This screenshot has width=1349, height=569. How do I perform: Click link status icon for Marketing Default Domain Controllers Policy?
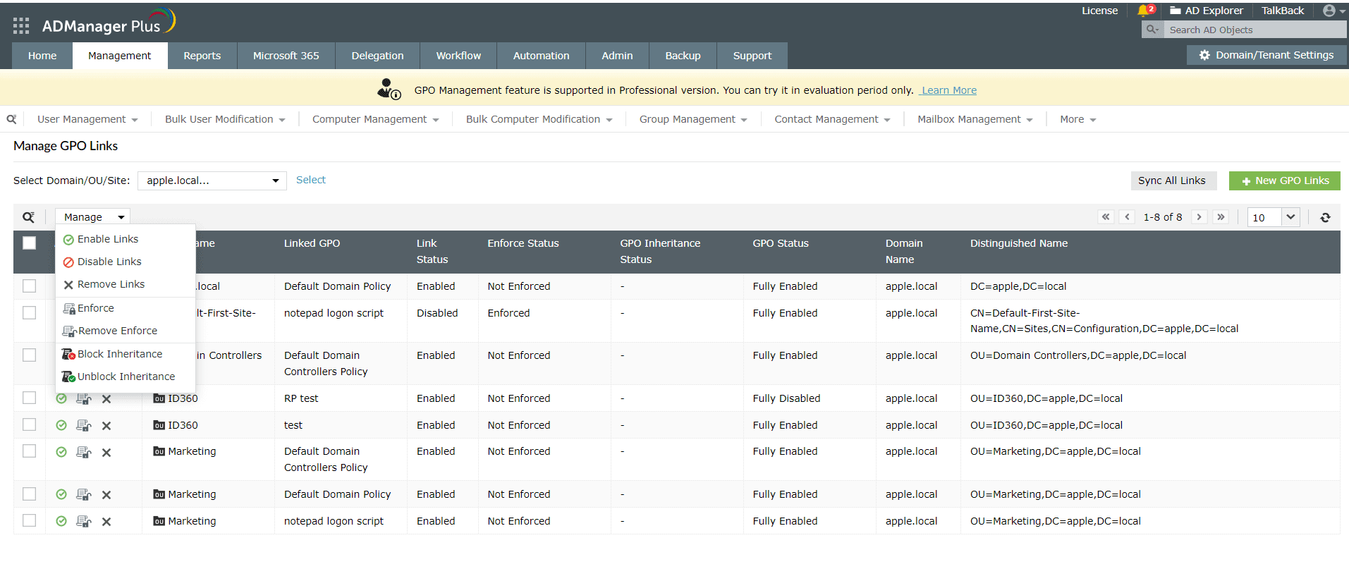[61, 452]
